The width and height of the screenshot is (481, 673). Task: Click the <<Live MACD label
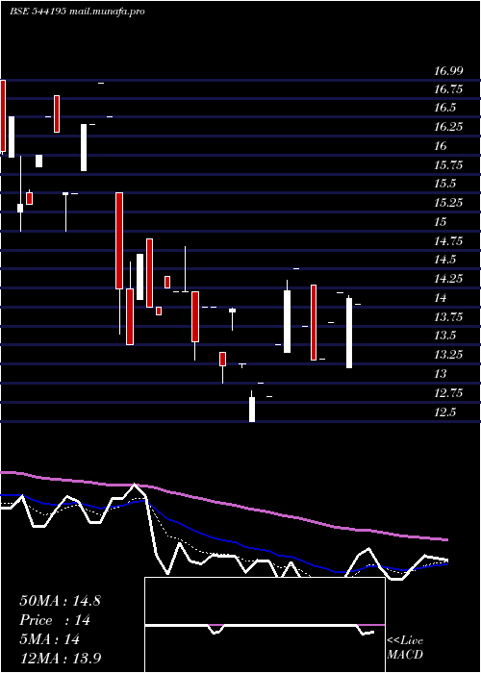coord(405,647)
